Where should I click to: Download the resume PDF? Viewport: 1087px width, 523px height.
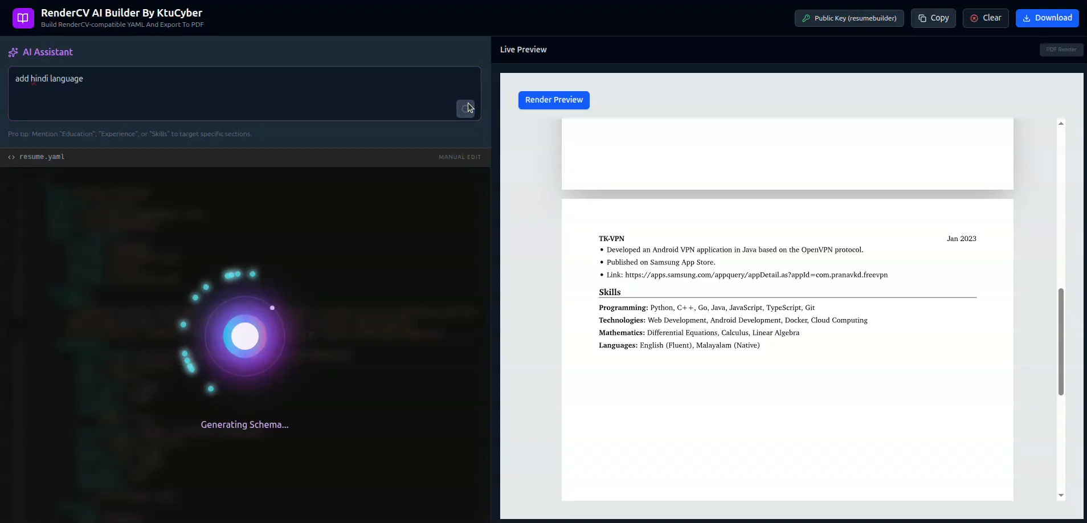1047,18
